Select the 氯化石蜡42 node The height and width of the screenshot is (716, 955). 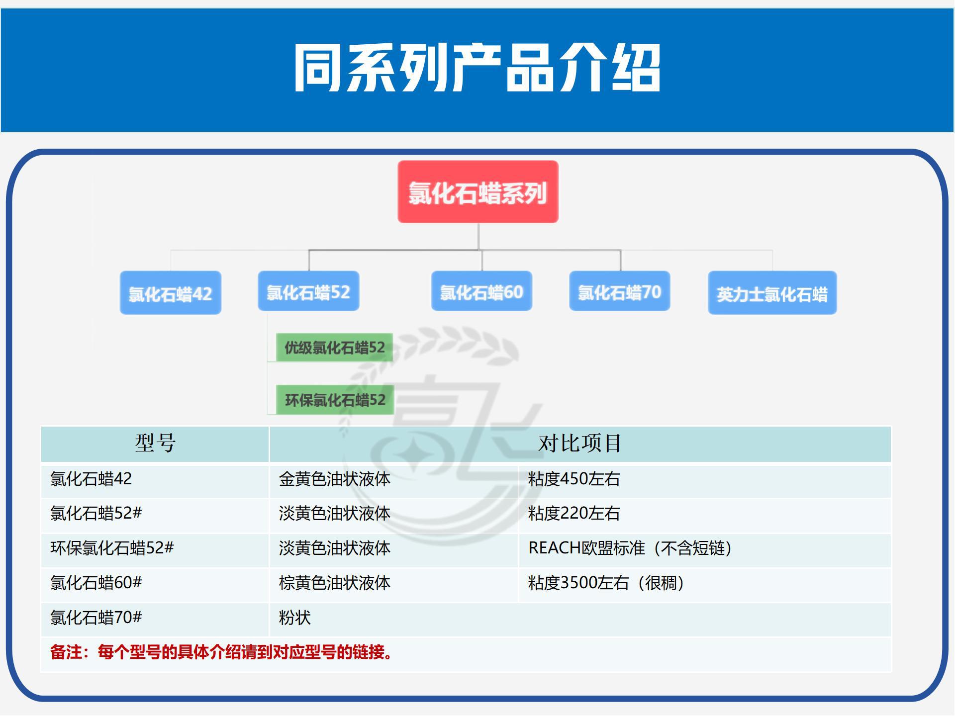coord(171,293)
